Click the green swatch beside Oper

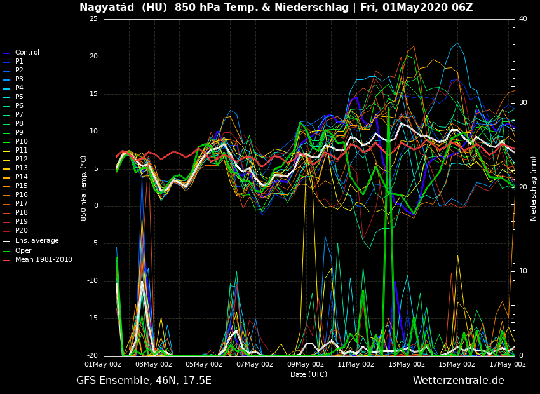[6, 251]
